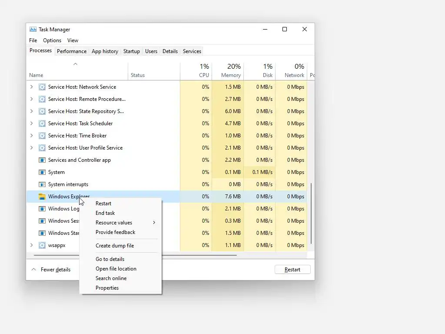Open the View menu
Viewport: 445px width, 334px height.
coord(73,40)
